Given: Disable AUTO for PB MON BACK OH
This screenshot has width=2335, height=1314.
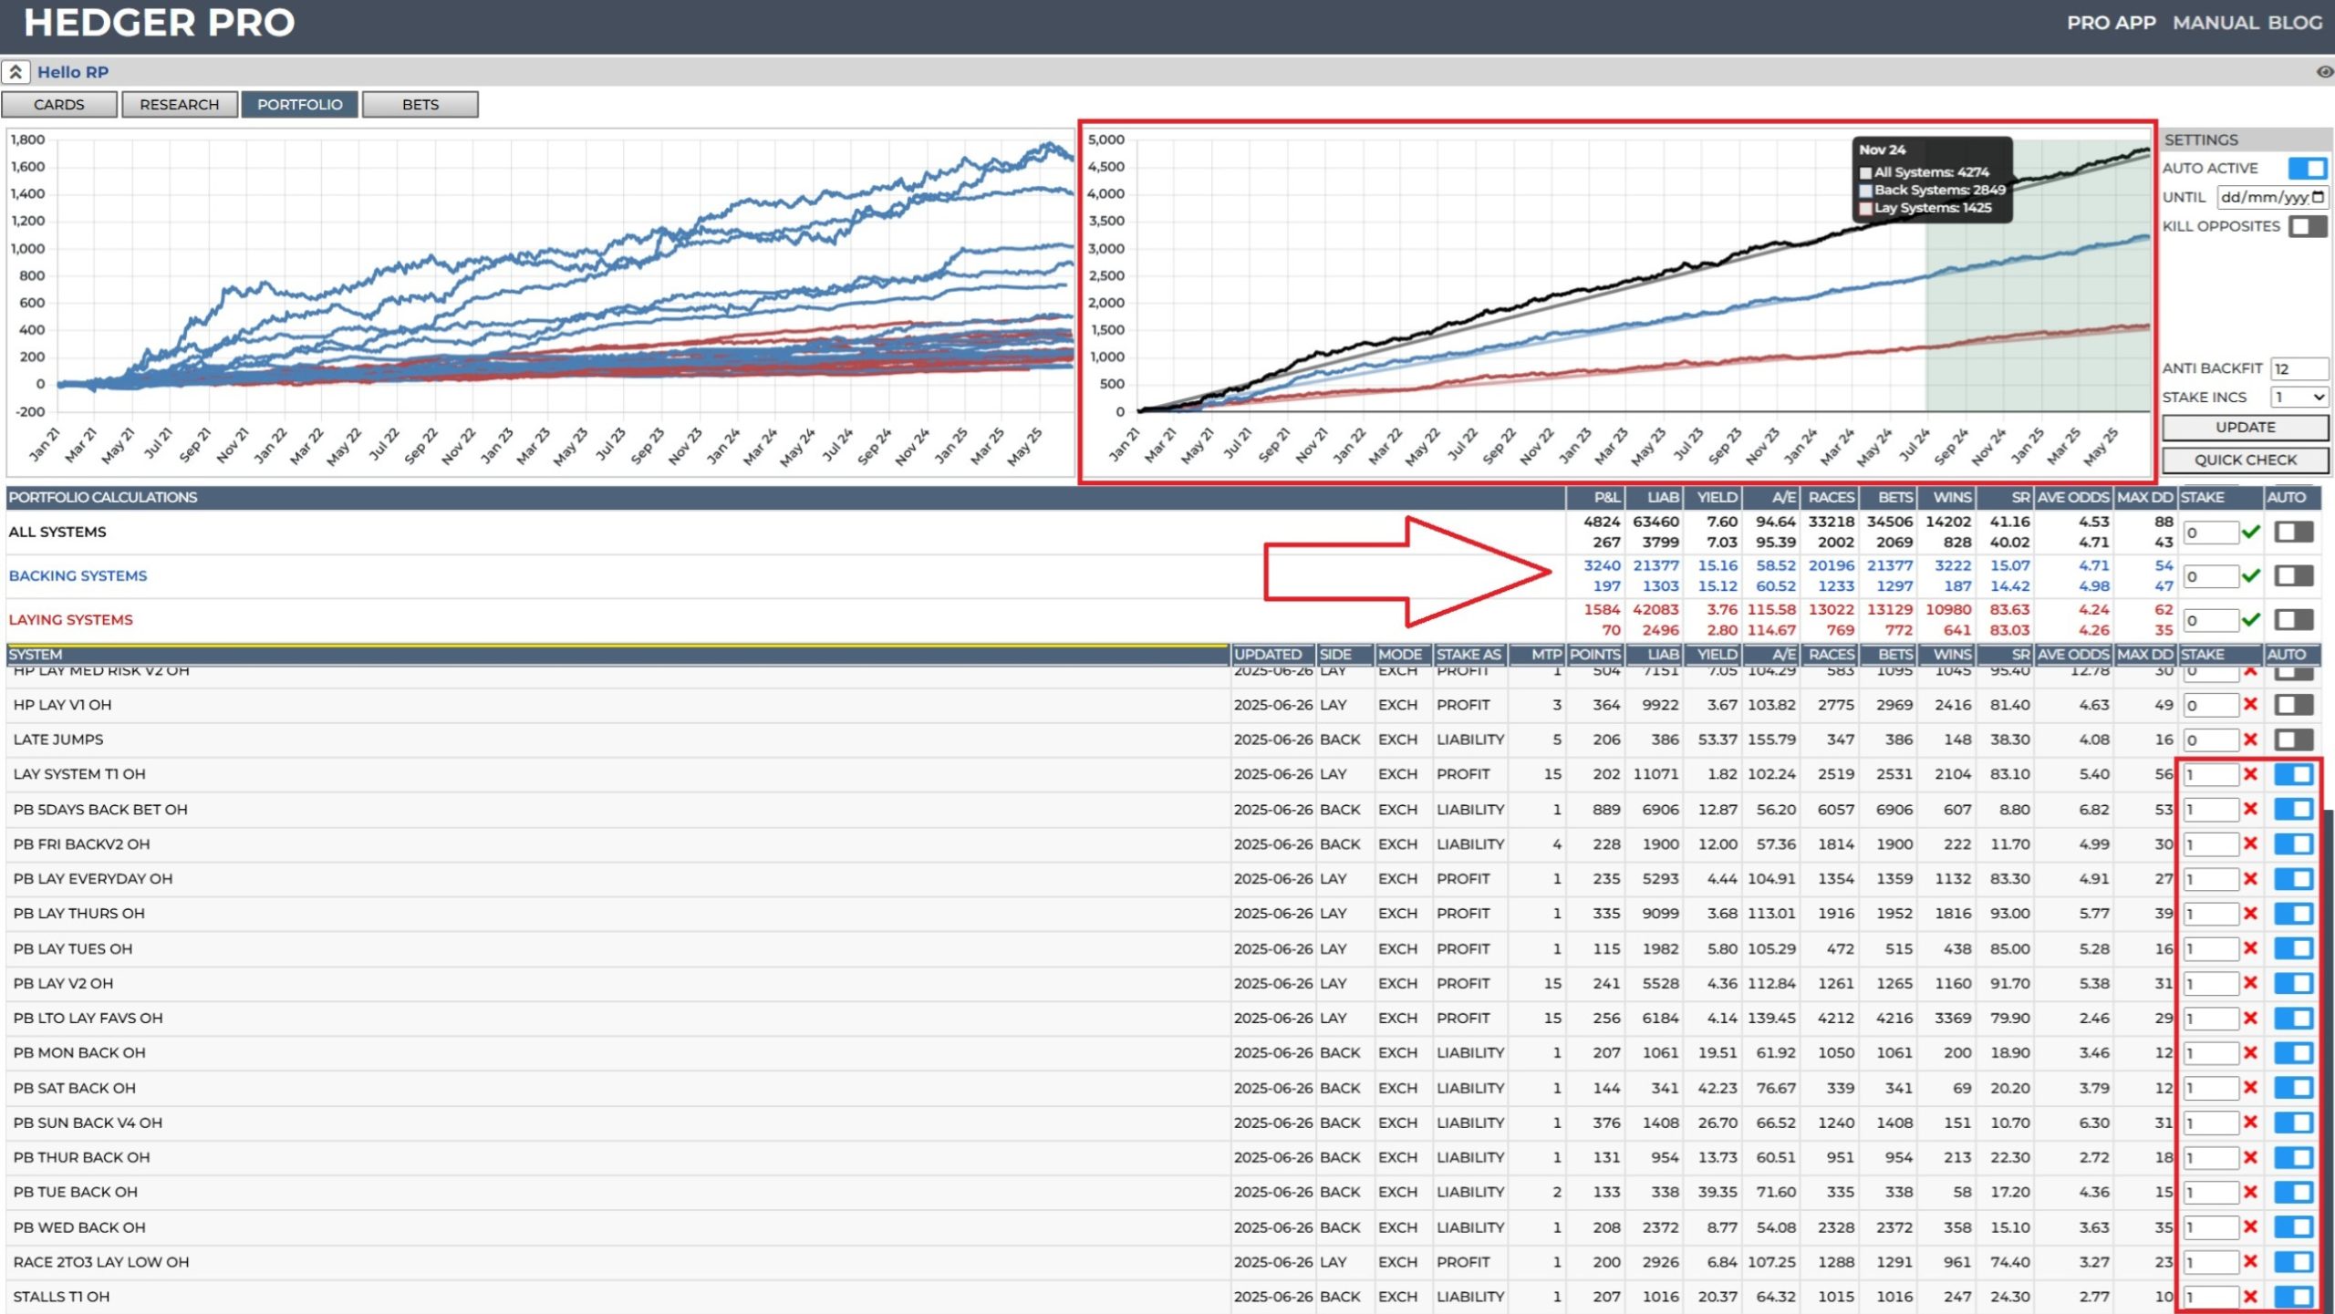Looking at the screenshot, I should (2294, 1052).
